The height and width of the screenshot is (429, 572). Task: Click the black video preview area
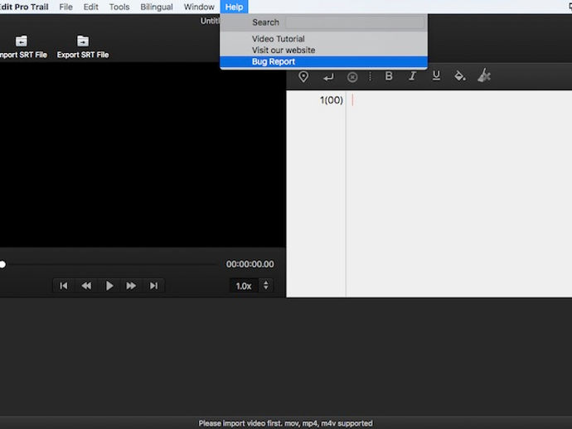click(143, 155)
